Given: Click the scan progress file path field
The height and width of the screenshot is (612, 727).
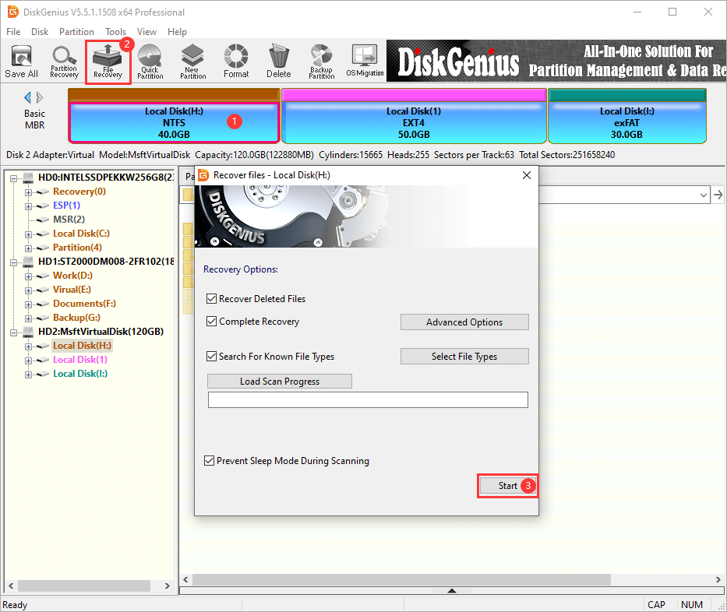Looking at the screenshot, I should point(368,399).
